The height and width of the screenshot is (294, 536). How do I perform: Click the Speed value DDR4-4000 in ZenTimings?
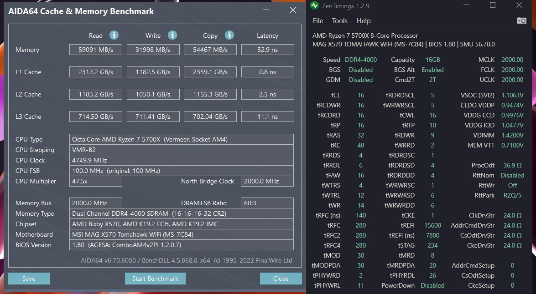pyautogui.click(x=361, y=60)
